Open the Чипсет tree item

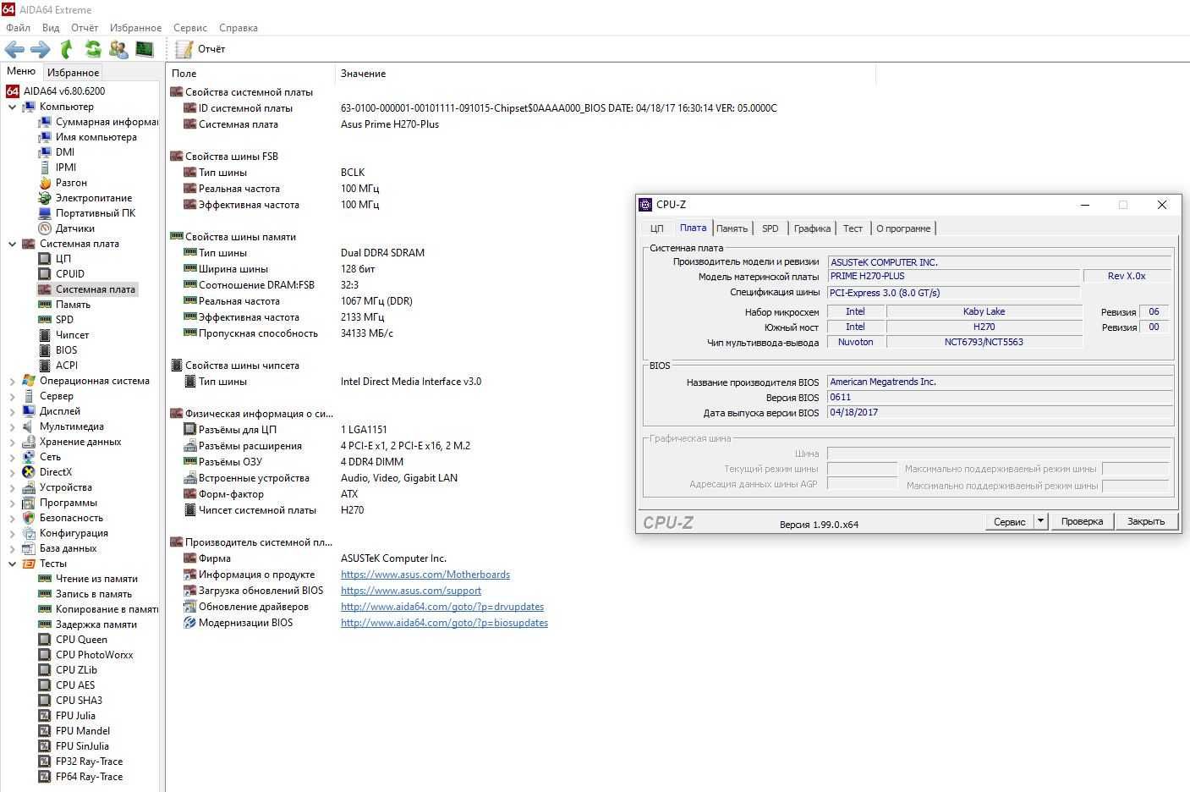pyautogui.click(x=72, y=335)
